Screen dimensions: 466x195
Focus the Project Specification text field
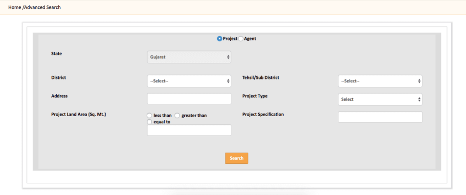pyautogui.click(x=380, y=117)
